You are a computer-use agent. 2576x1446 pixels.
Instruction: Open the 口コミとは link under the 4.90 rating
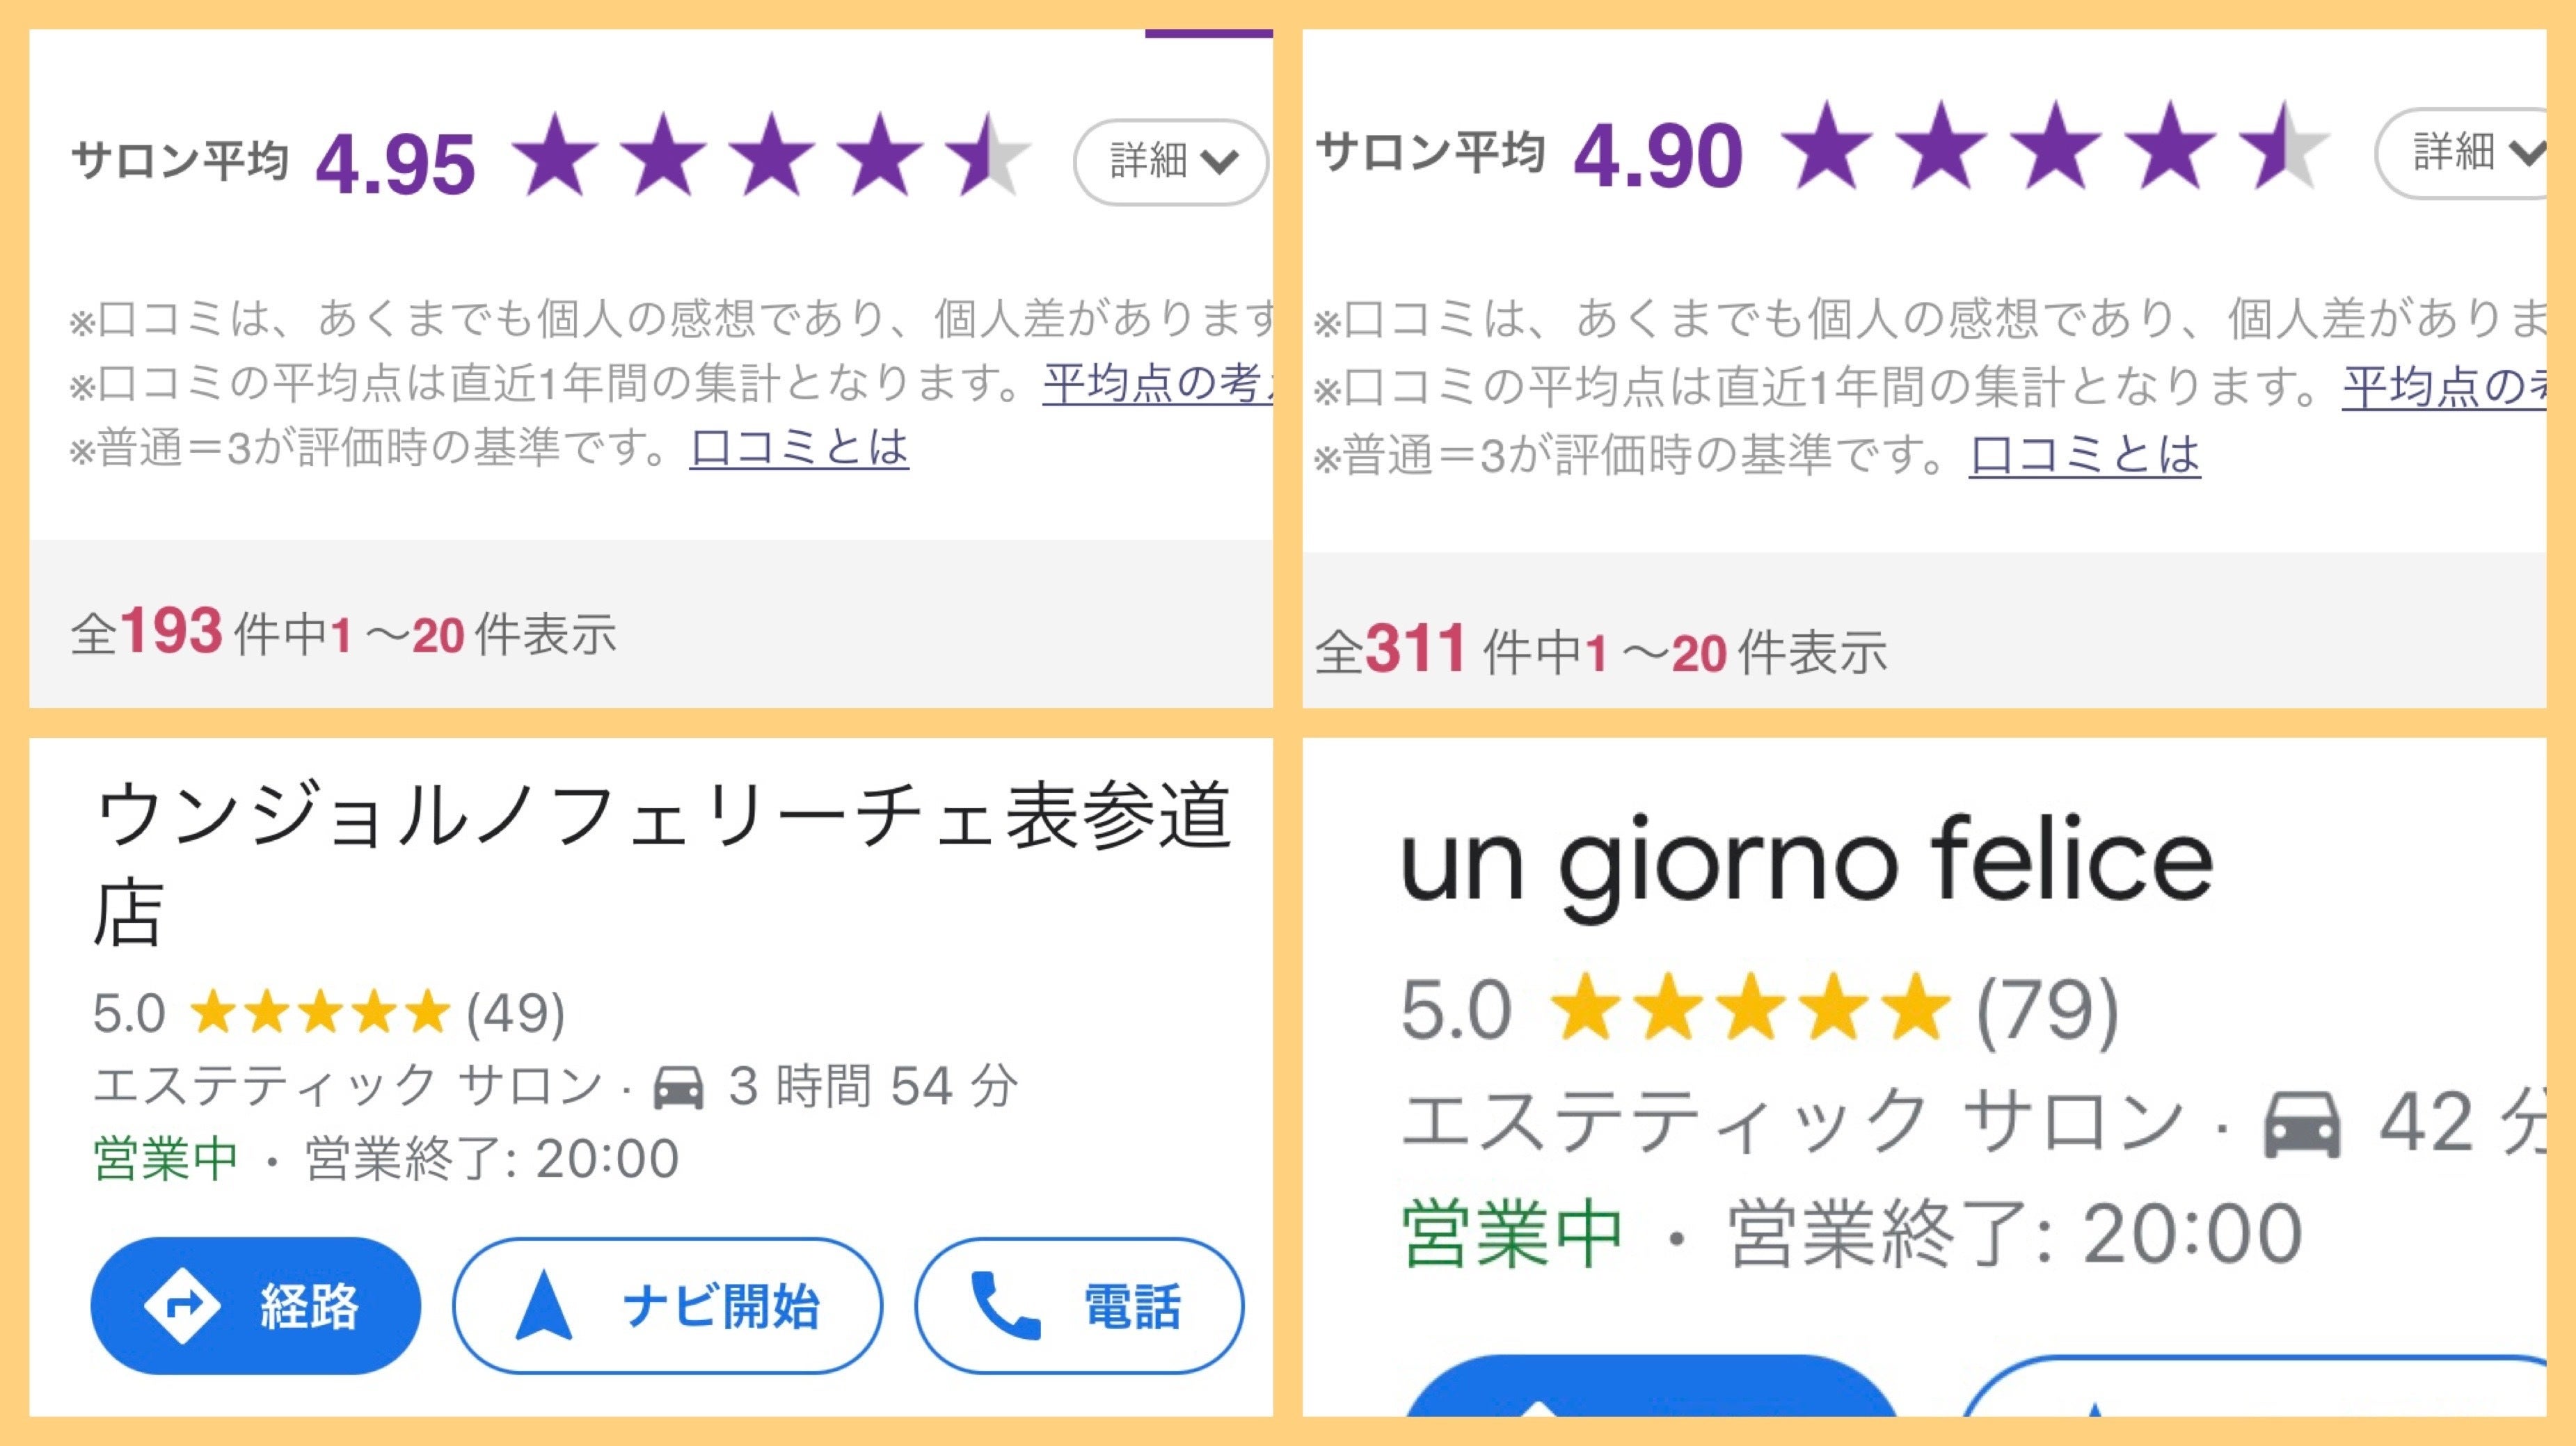[2084, 456]
